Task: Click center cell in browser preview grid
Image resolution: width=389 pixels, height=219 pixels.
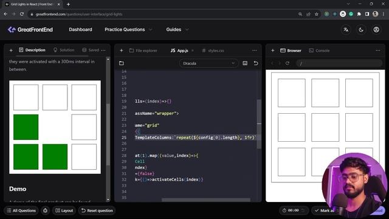Action: click(x=325, y=127)
